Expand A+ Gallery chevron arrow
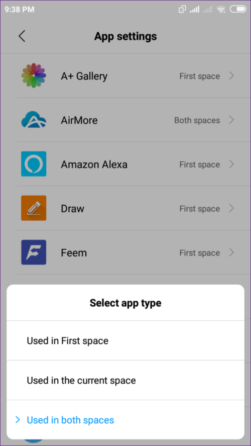 [x=232, y=75]
